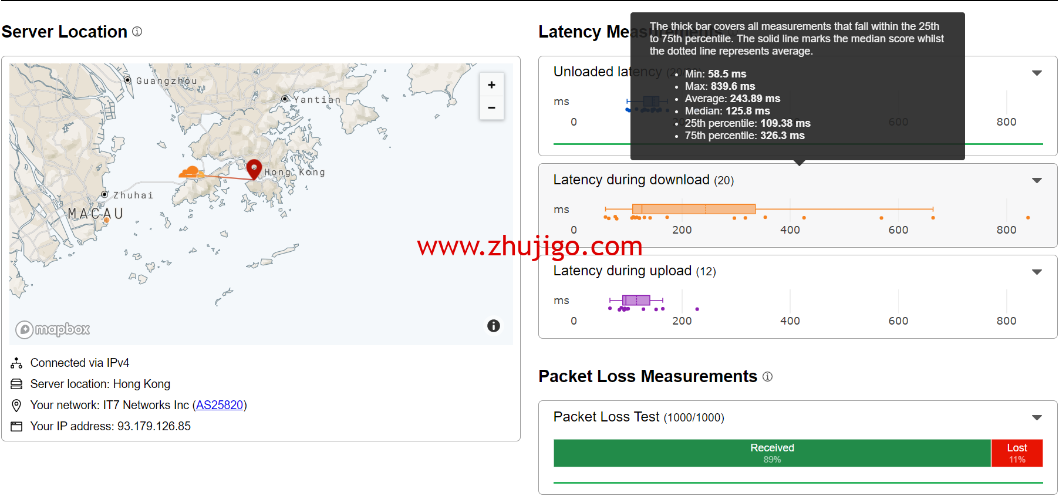
Task: Click the Guangzhou city label on map
Action: pyautogui.click(x=167, y=81)
